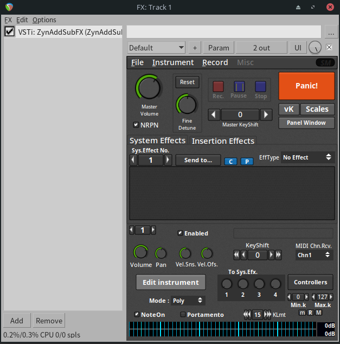
Task: Decrease part KeyShift by one step
Action: [243, 255]
